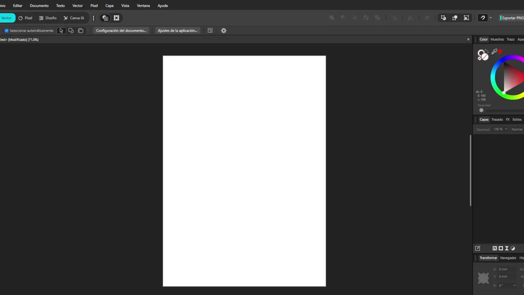Click the grid layout toolbar icon
Viewport: 524px width, 295px height.
point(116,18)
